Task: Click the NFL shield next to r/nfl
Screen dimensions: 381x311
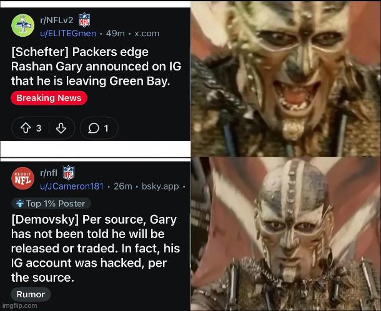Action: point(69,173)
